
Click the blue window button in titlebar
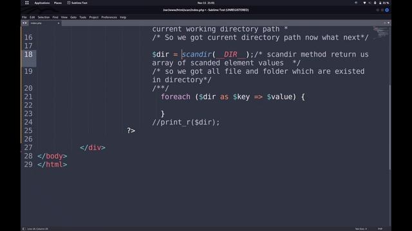387,10
